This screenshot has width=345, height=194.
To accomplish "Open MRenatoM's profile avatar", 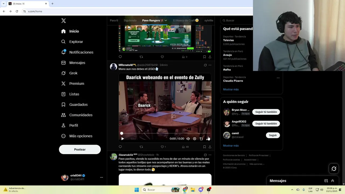I will point(113,67).
